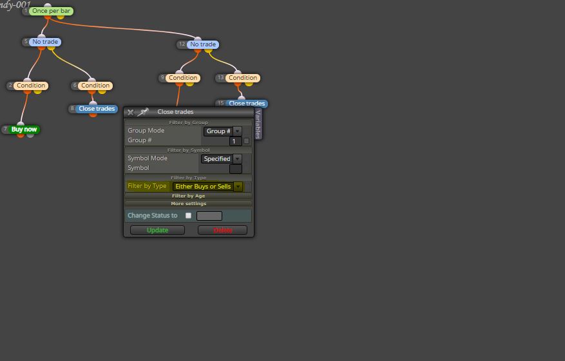
Task: Select Close trades block number 15
Action: point(247,104)
